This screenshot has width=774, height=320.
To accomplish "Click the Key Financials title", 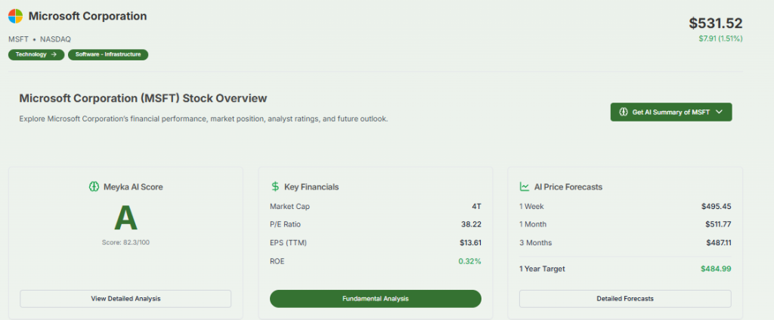I will (x=311, y=187).
